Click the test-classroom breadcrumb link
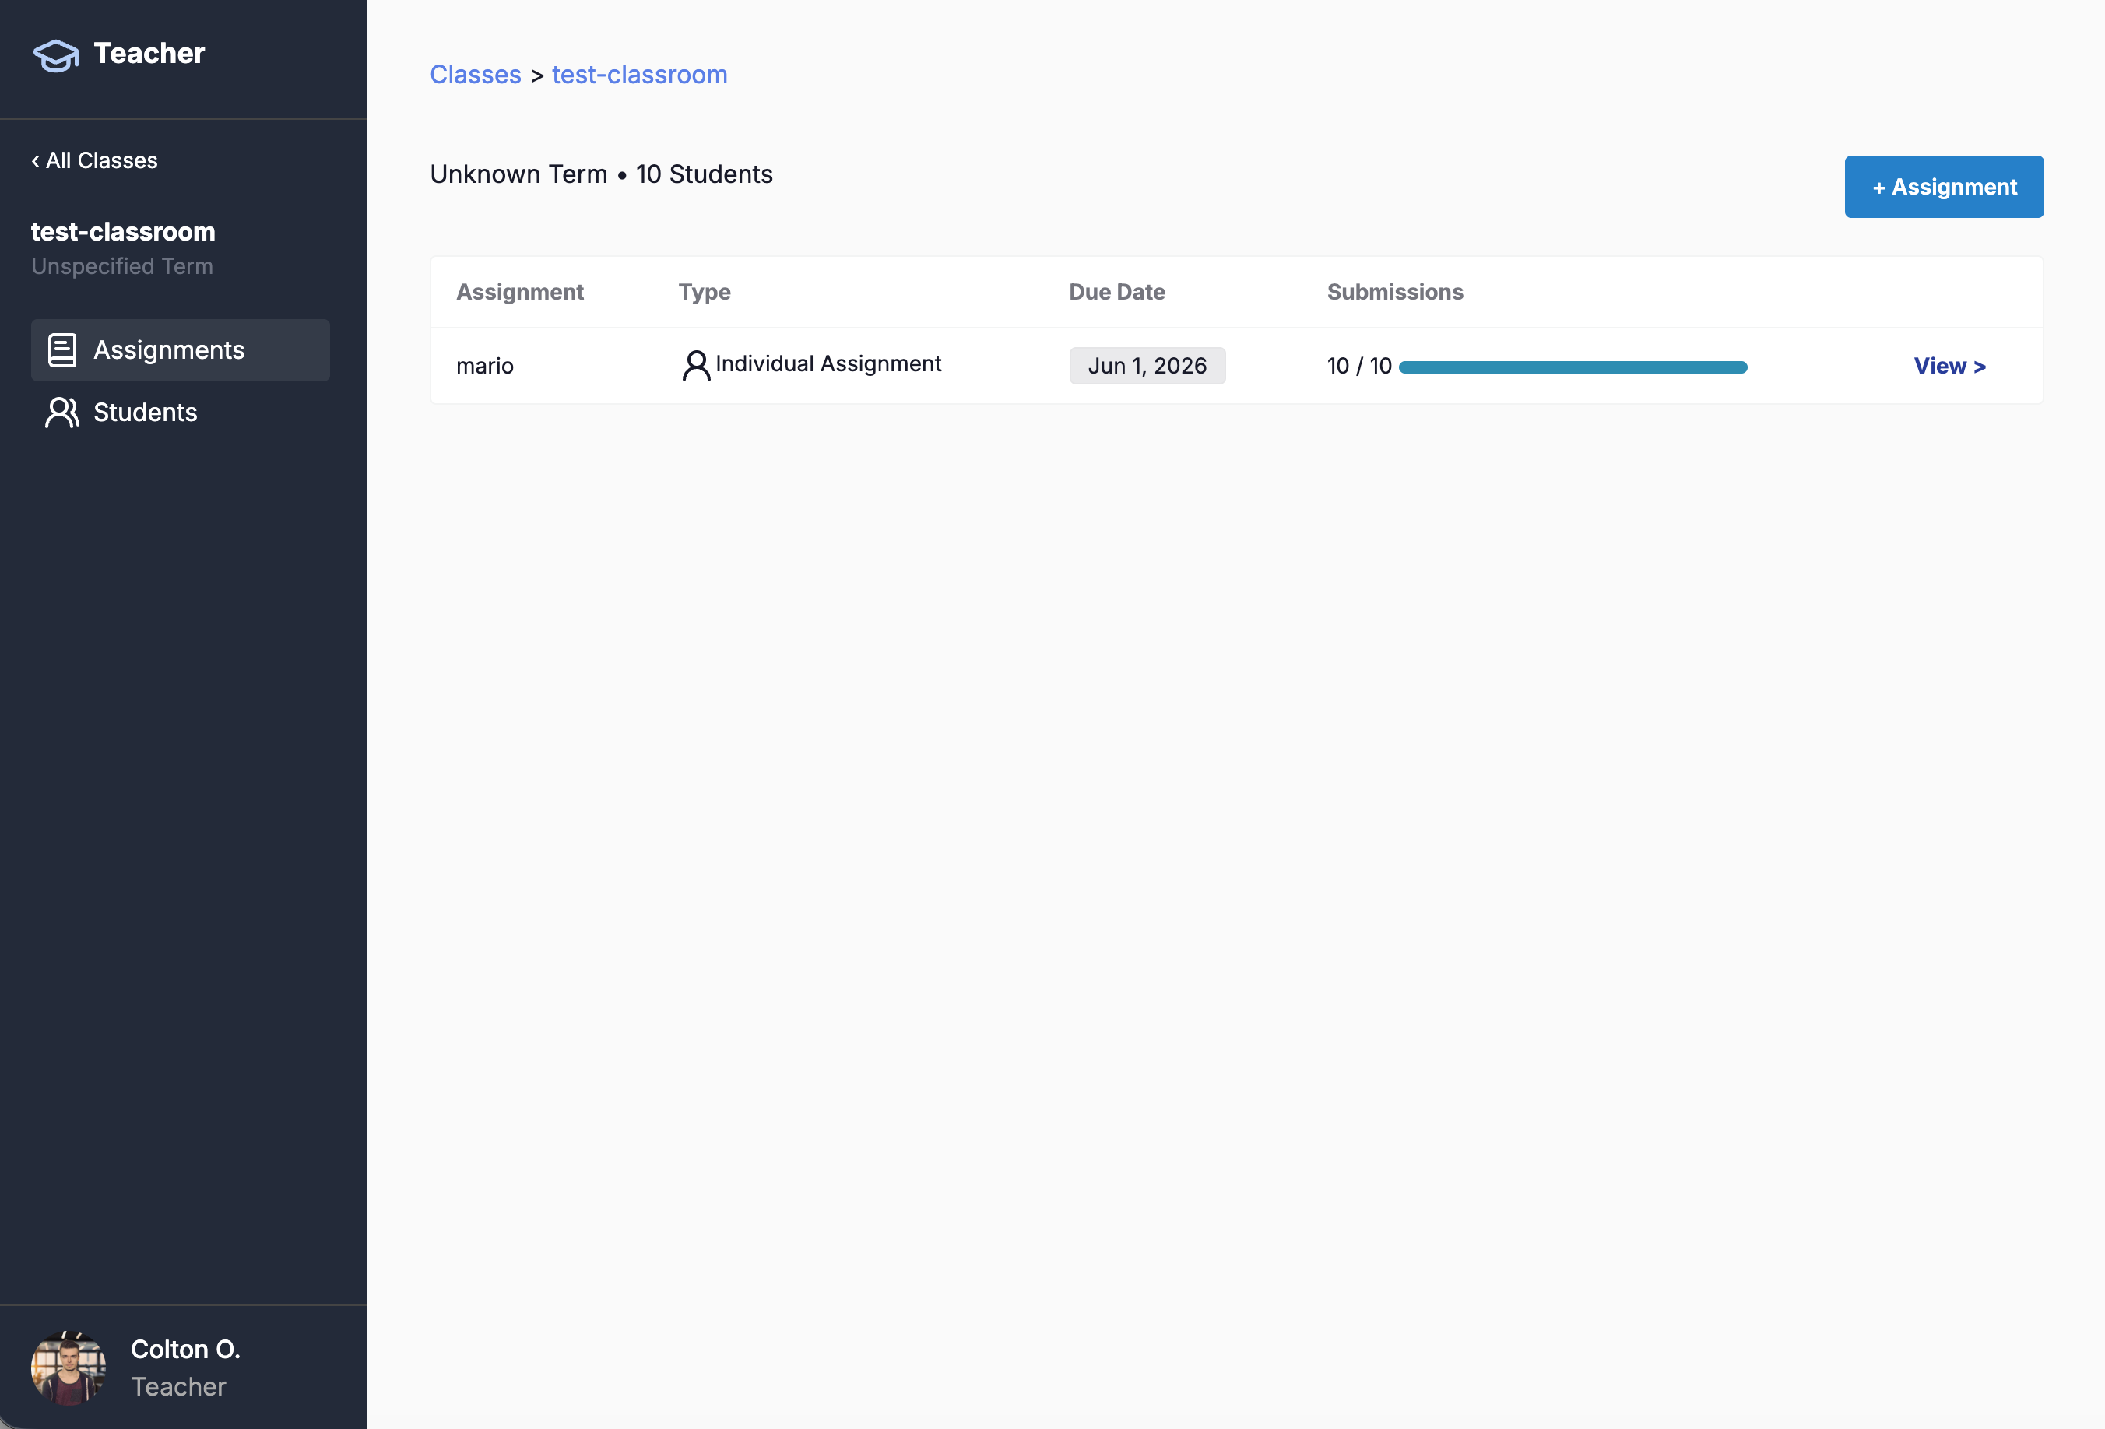This screenshot has width=2105, height=1429. point(639,74)
